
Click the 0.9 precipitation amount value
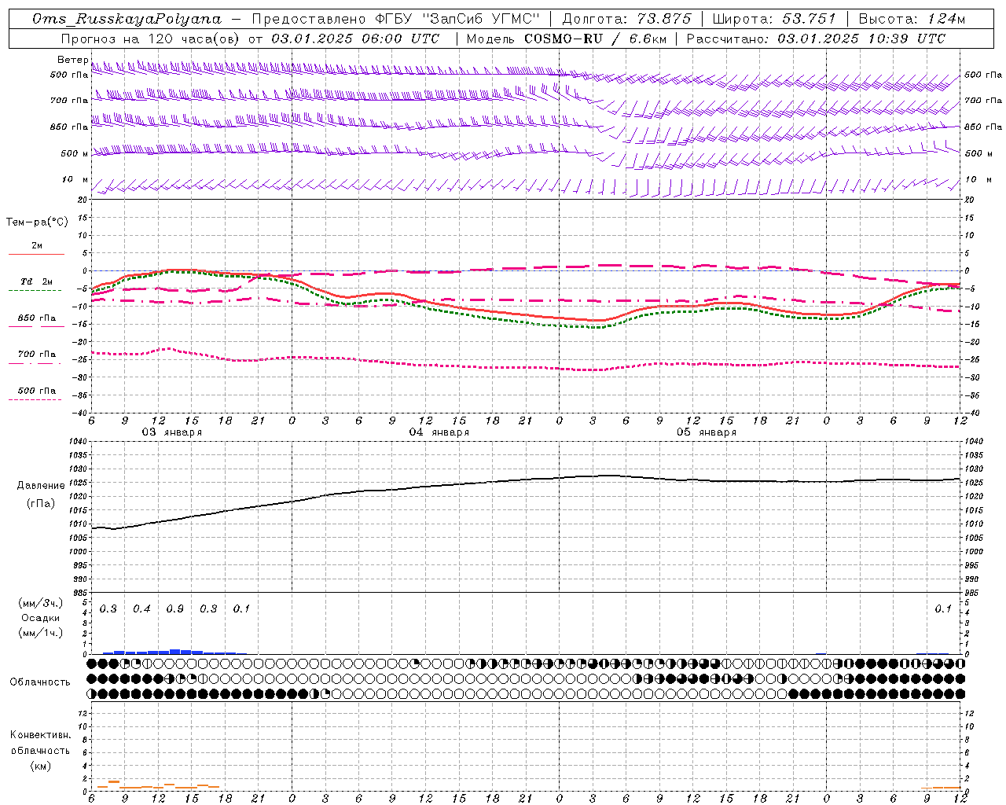[x=175, y=609]
